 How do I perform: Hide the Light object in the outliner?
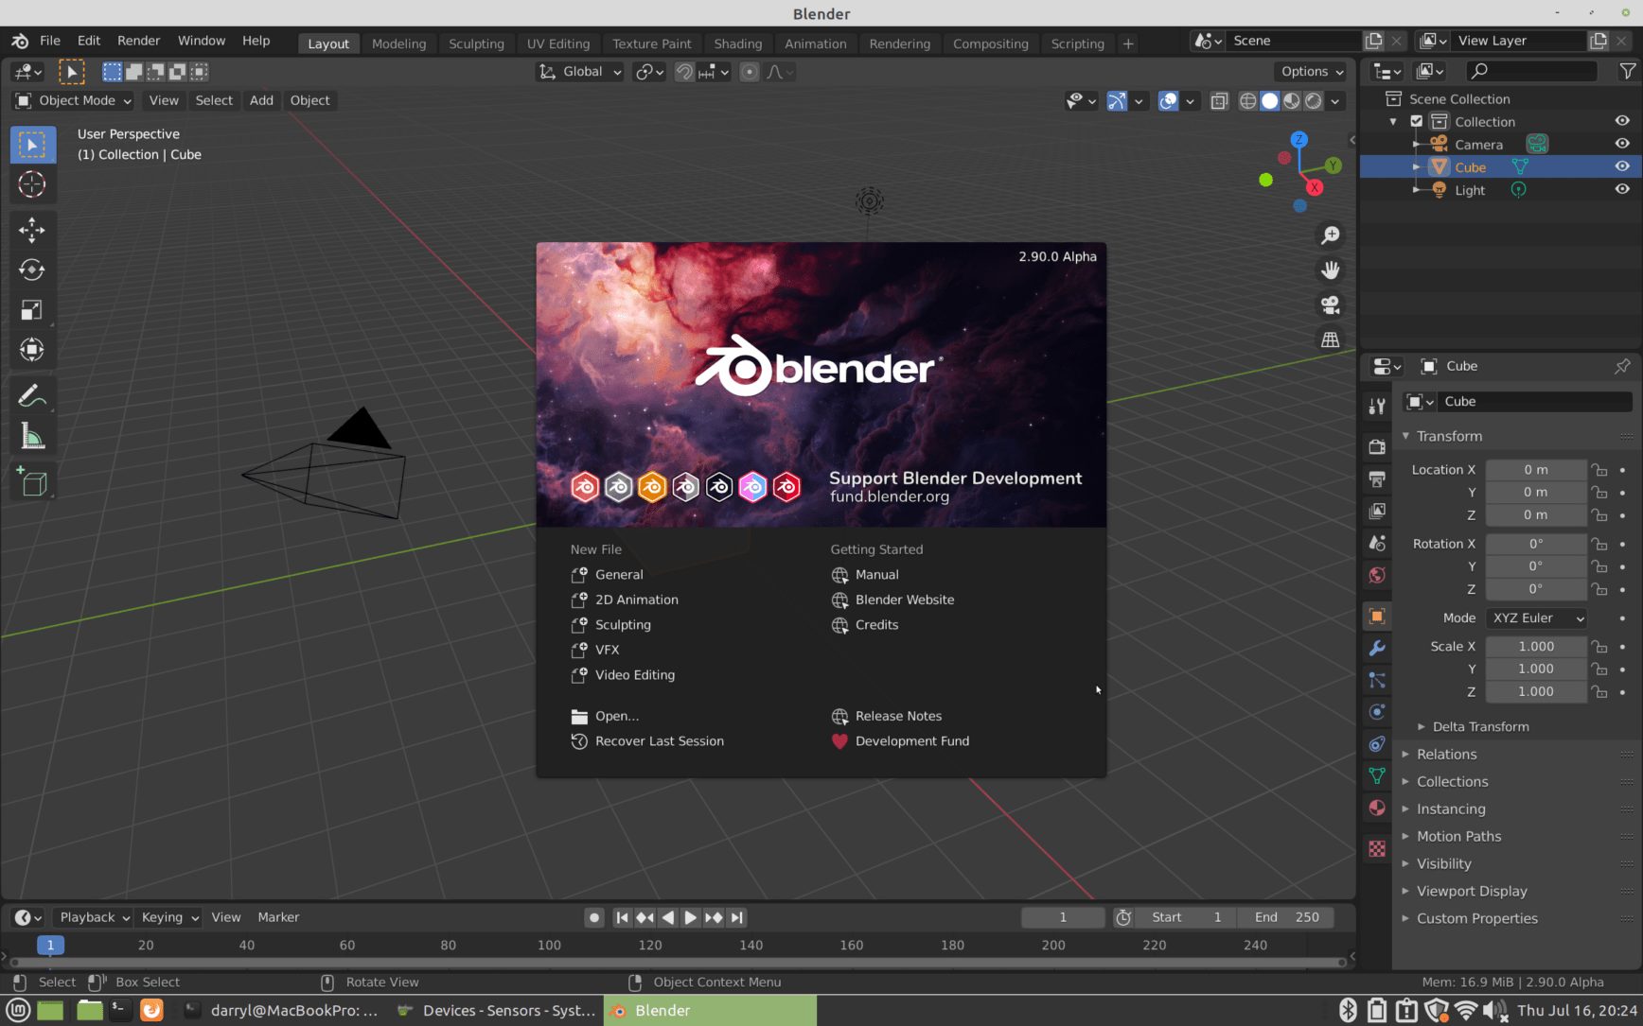click(x=1622, y=189)
